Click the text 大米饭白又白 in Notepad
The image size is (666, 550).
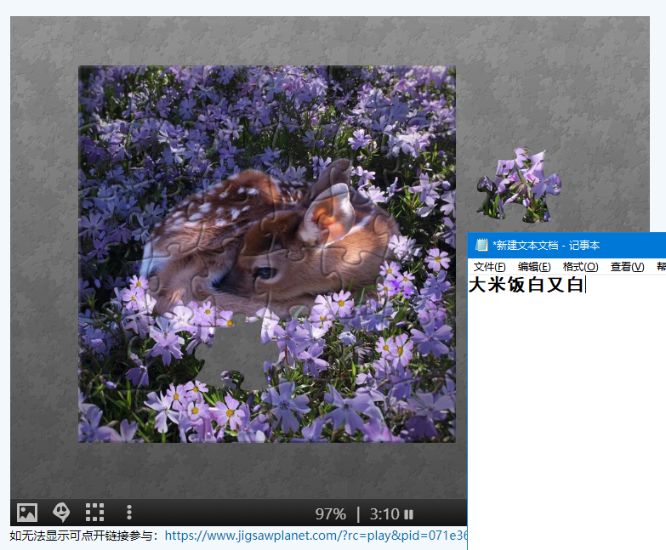[526, 286]
